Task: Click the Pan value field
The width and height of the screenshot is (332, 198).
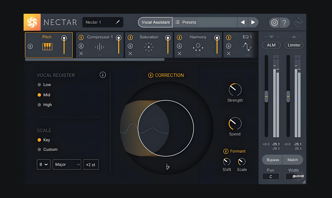Action: pos(271,177)
